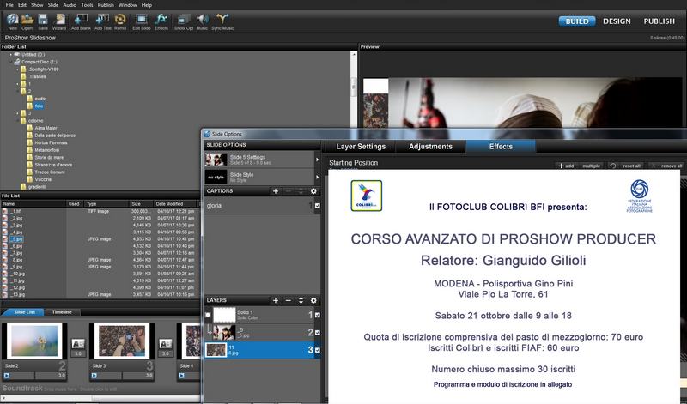Expand Slide Style arrow

pyautogui.click(x=317, y=178)
